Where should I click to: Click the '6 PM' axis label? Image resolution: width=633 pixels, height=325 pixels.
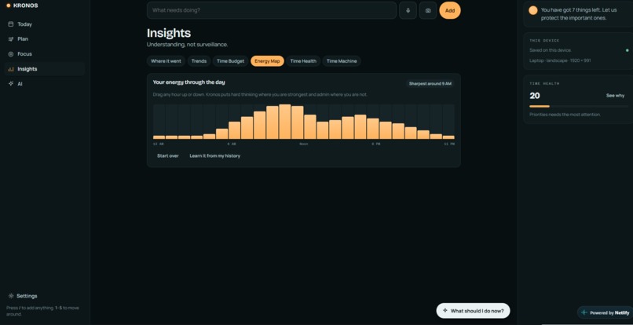[376, 144]
